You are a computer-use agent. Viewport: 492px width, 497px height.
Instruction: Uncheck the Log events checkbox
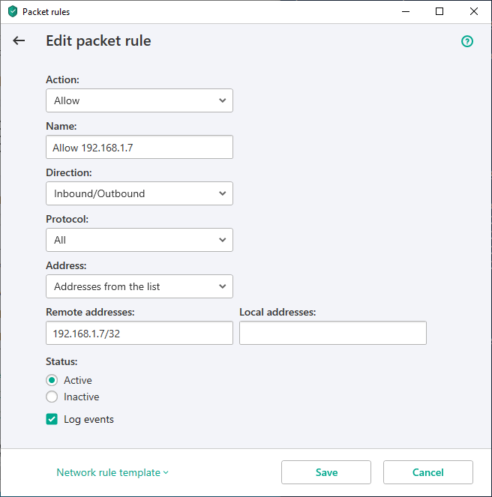(52, 419)
